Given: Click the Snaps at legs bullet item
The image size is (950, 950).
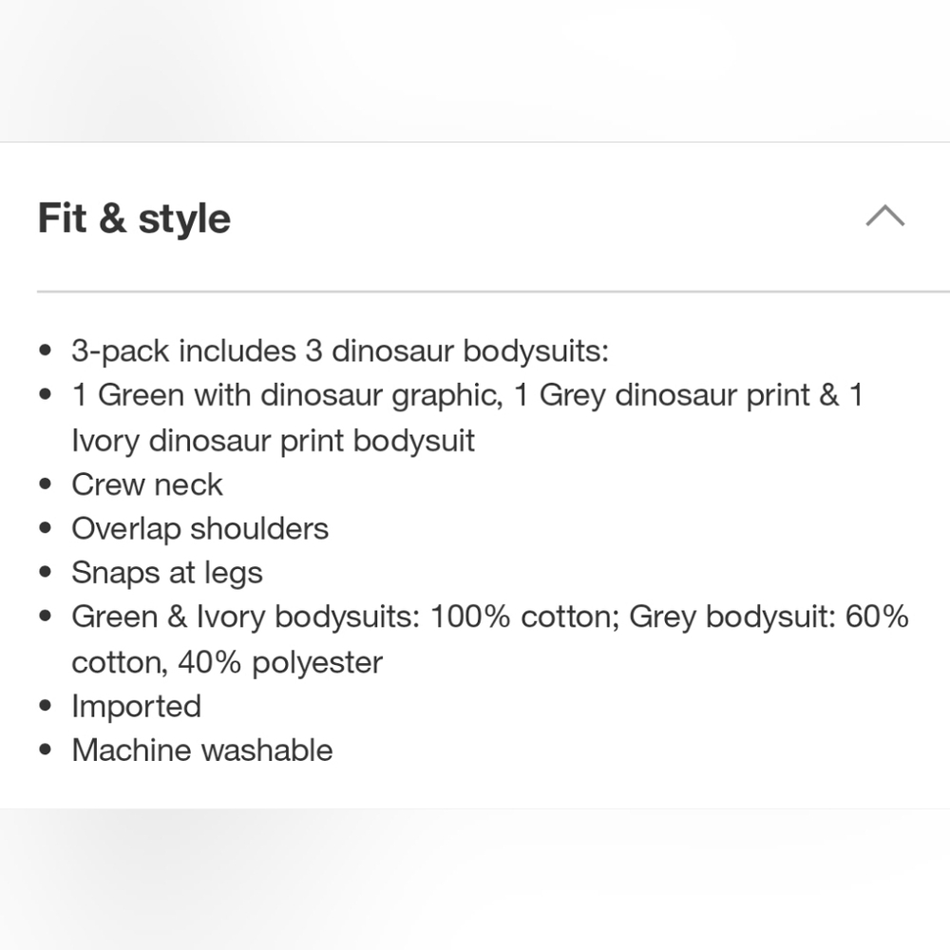Looking at the screenshot, I should tap(167, 573).
